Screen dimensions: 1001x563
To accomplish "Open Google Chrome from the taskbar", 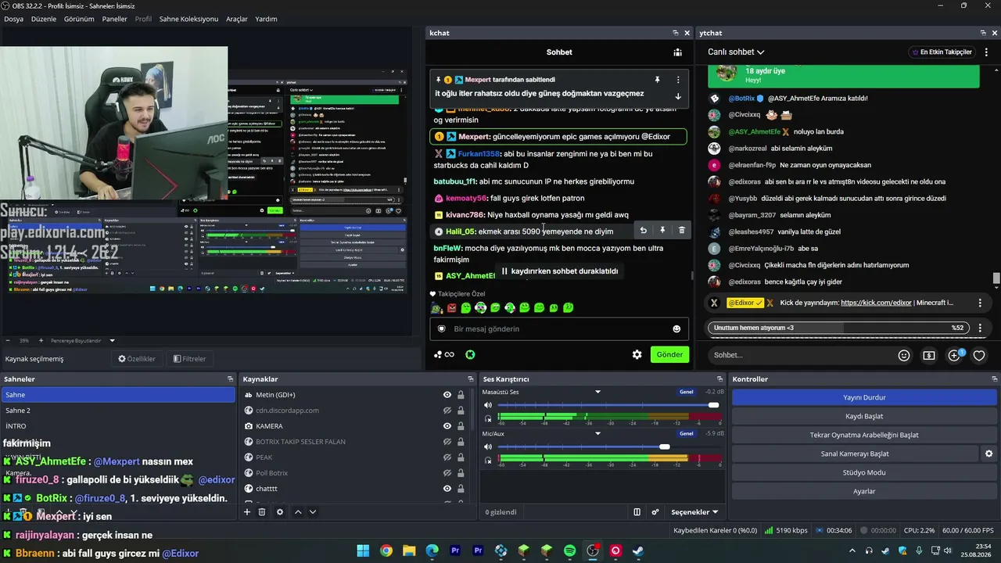I will click(x=386, y=550).
